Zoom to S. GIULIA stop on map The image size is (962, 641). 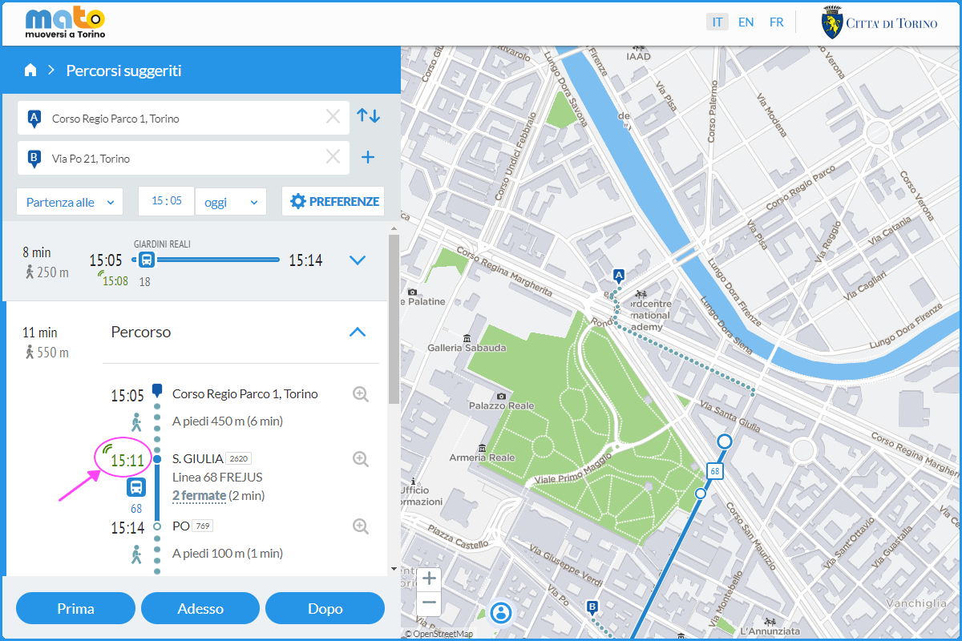[361, 459]
